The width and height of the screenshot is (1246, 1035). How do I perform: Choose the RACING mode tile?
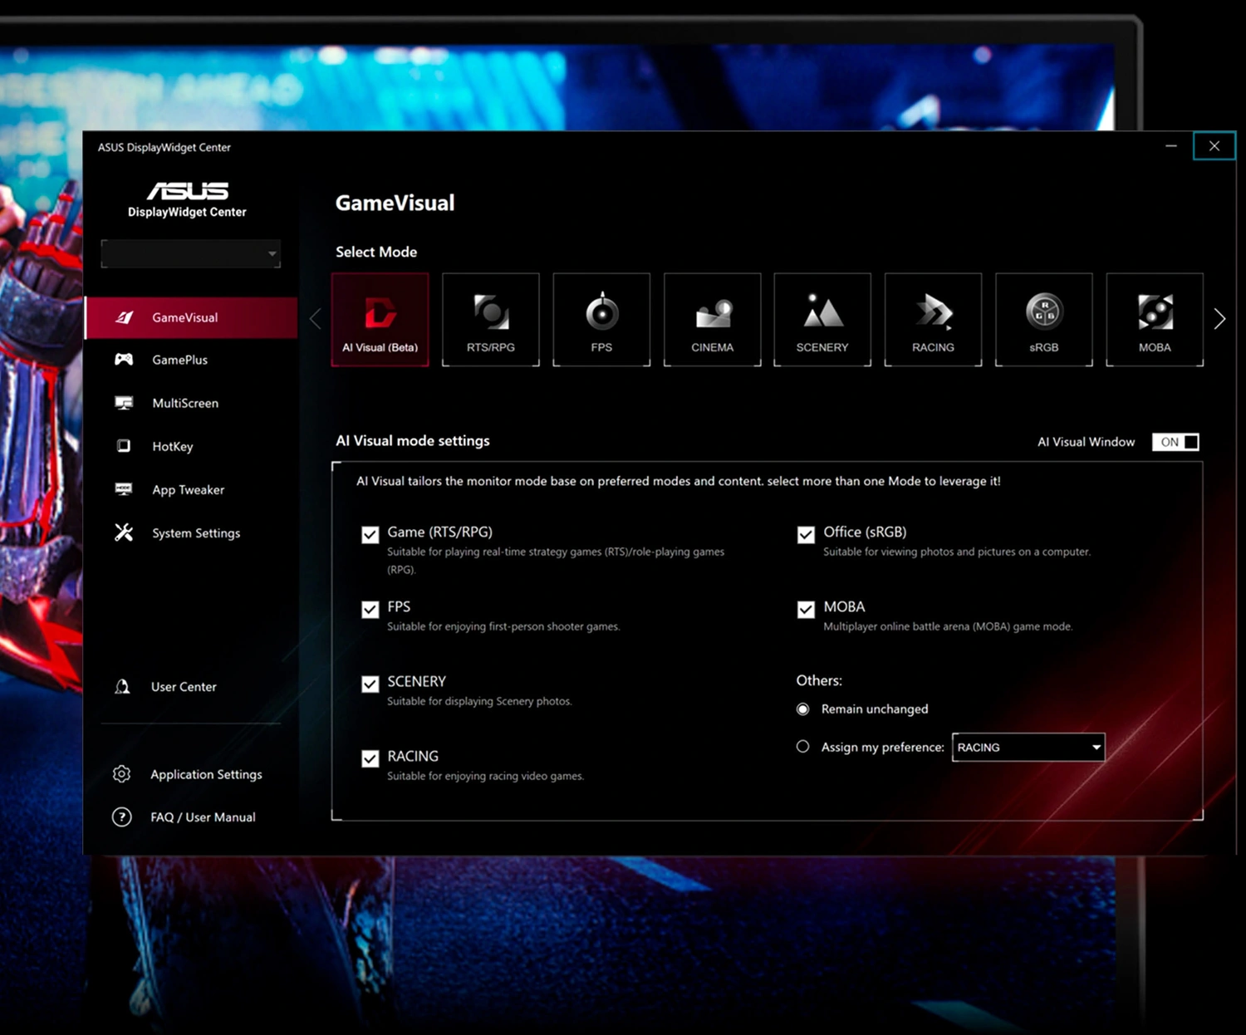pyautogui.click(x=933, y=320)
